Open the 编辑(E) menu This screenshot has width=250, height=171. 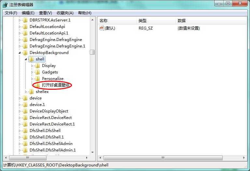[28, 13]
